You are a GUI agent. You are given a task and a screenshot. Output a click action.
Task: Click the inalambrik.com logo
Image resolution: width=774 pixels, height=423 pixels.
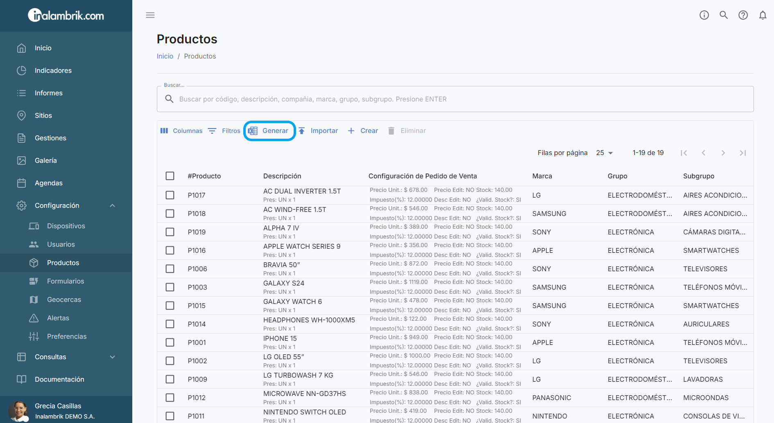point(66,16)
